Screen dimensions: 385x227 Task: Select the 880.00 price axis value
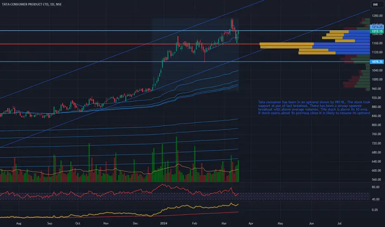pyautogui.click(x=377, y=107)
